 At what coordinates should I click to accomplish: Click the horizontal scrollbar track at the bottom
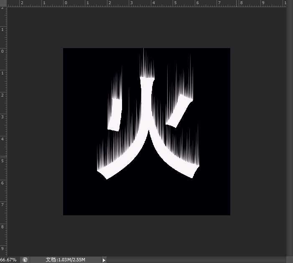[x=196, y=260]
